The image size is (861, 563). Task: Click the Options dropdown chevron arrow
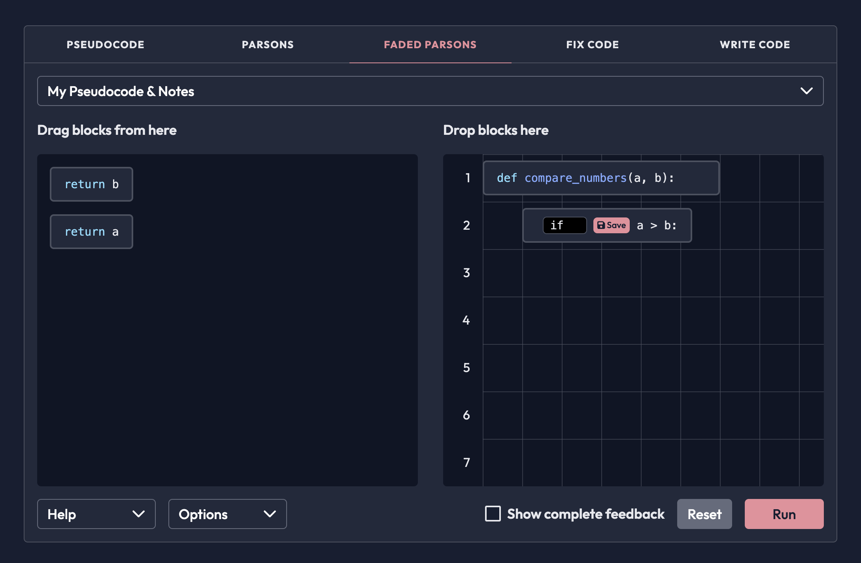point(270,514)
